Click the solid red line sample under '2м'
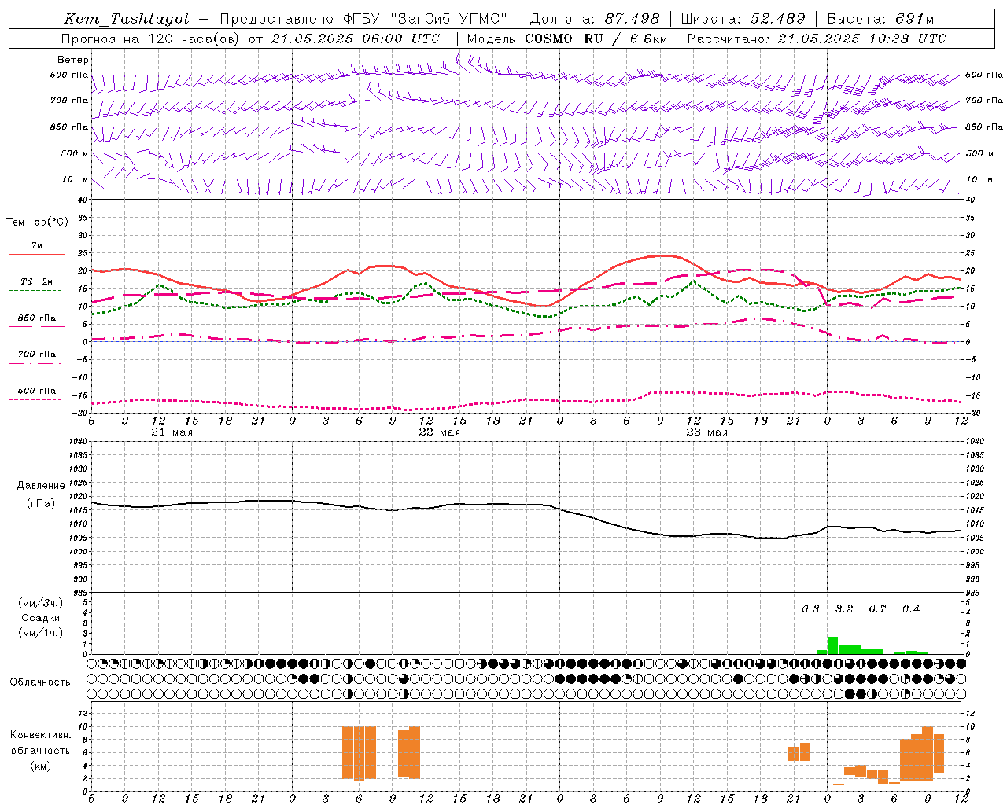Viewport: 1007px width, 805px height. (36, 254)
